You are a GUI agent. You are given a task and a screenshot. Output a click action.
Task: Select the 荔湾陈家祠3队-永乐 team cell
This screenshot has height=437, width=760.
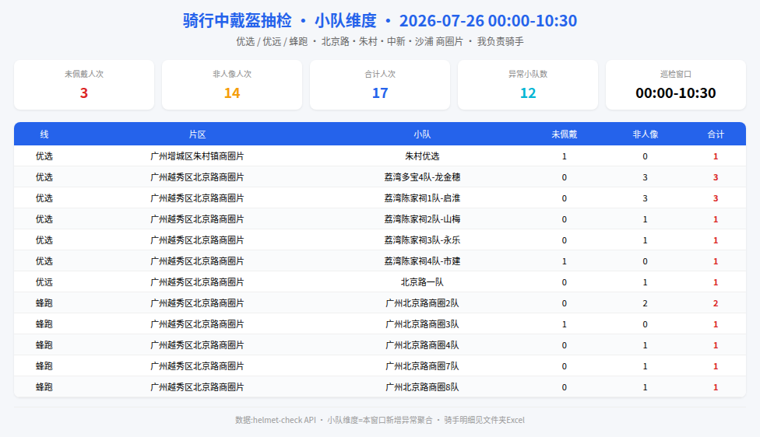[422, 240]
